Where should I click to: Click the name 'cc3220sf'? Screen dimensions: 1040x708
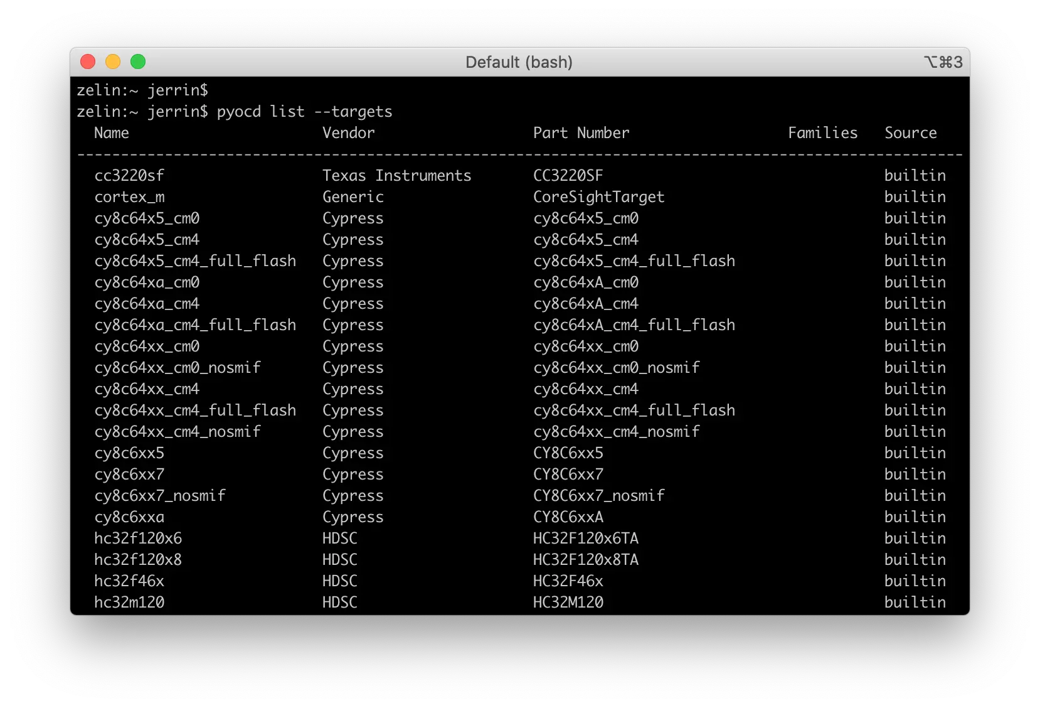(129, 176)
